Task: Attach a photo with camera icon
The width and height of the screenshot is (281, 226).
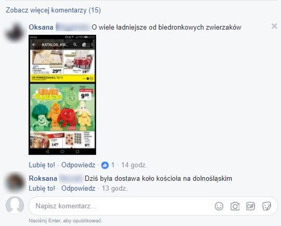Action: pos(235,206)
